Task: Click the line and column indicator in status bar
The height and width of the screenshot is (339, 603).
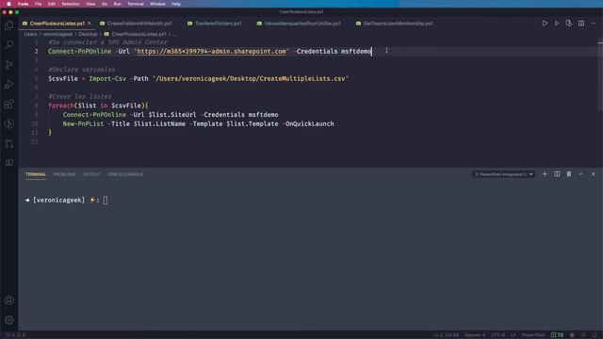Action: [446, 335]
